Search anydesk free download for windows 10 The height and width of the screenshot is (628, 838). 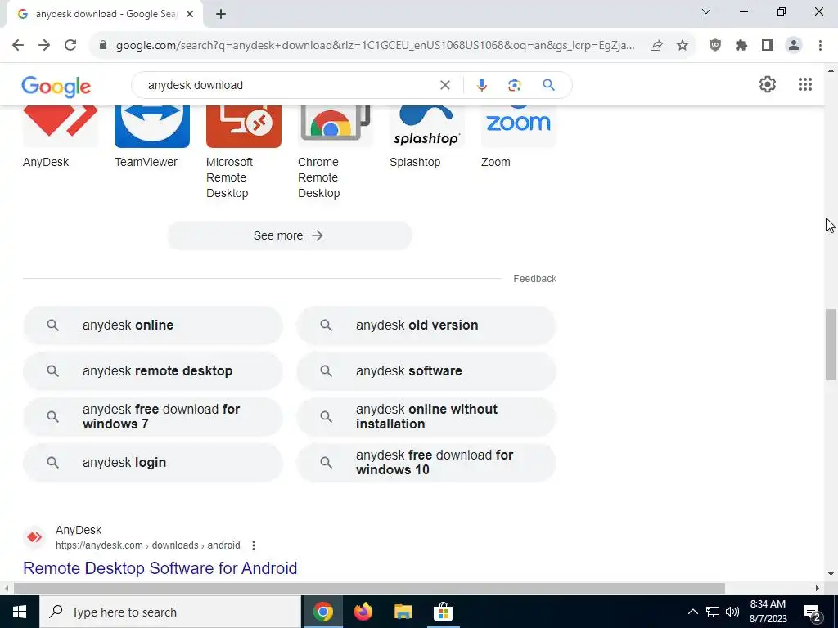coord(426,463)
